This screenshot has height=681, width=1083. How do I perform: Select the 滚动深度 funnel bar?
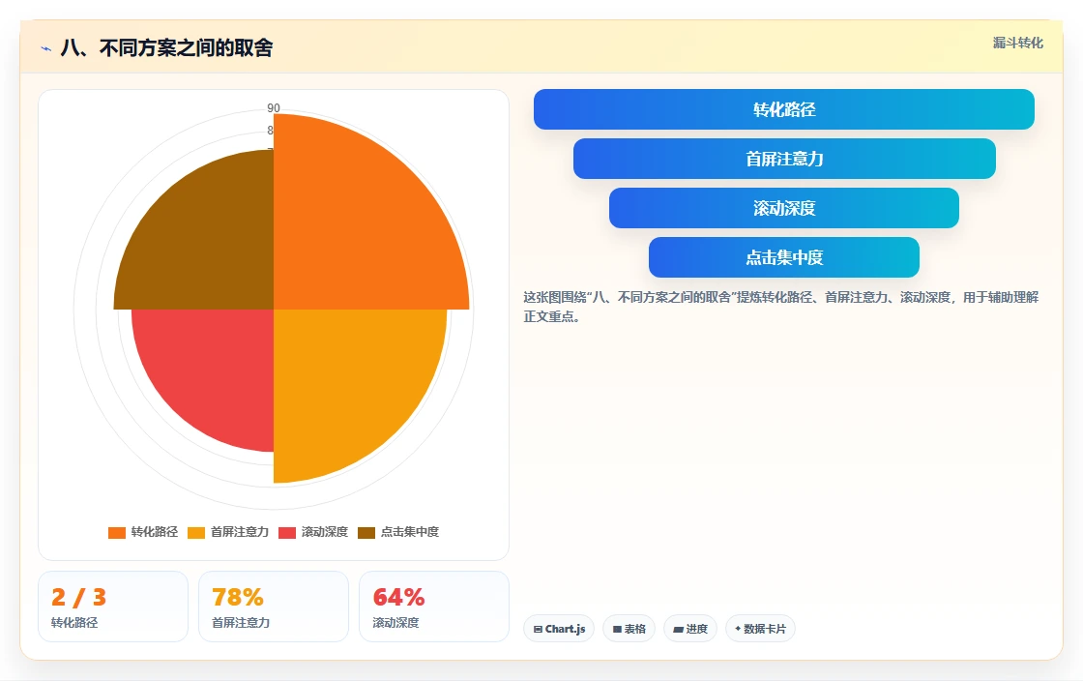pyautogui.click(x=784, y=208)
